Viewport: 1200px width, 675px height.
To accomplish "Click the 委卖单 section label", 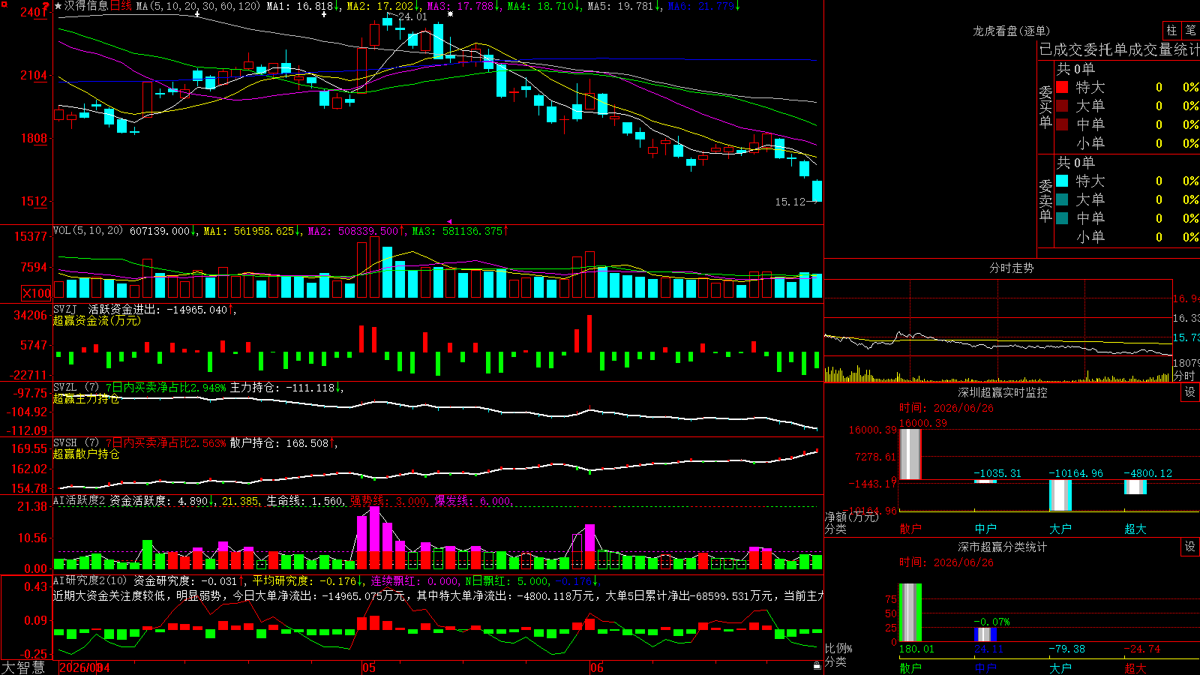I will pos(1045,200).
